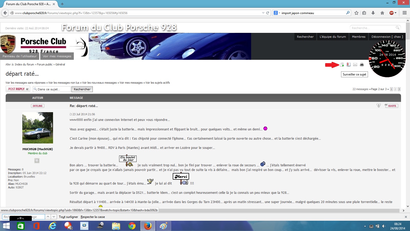Bookmark this topic using the bookmark icon
This screenshot has width=410, height=231.
click(x=348, y=64)
